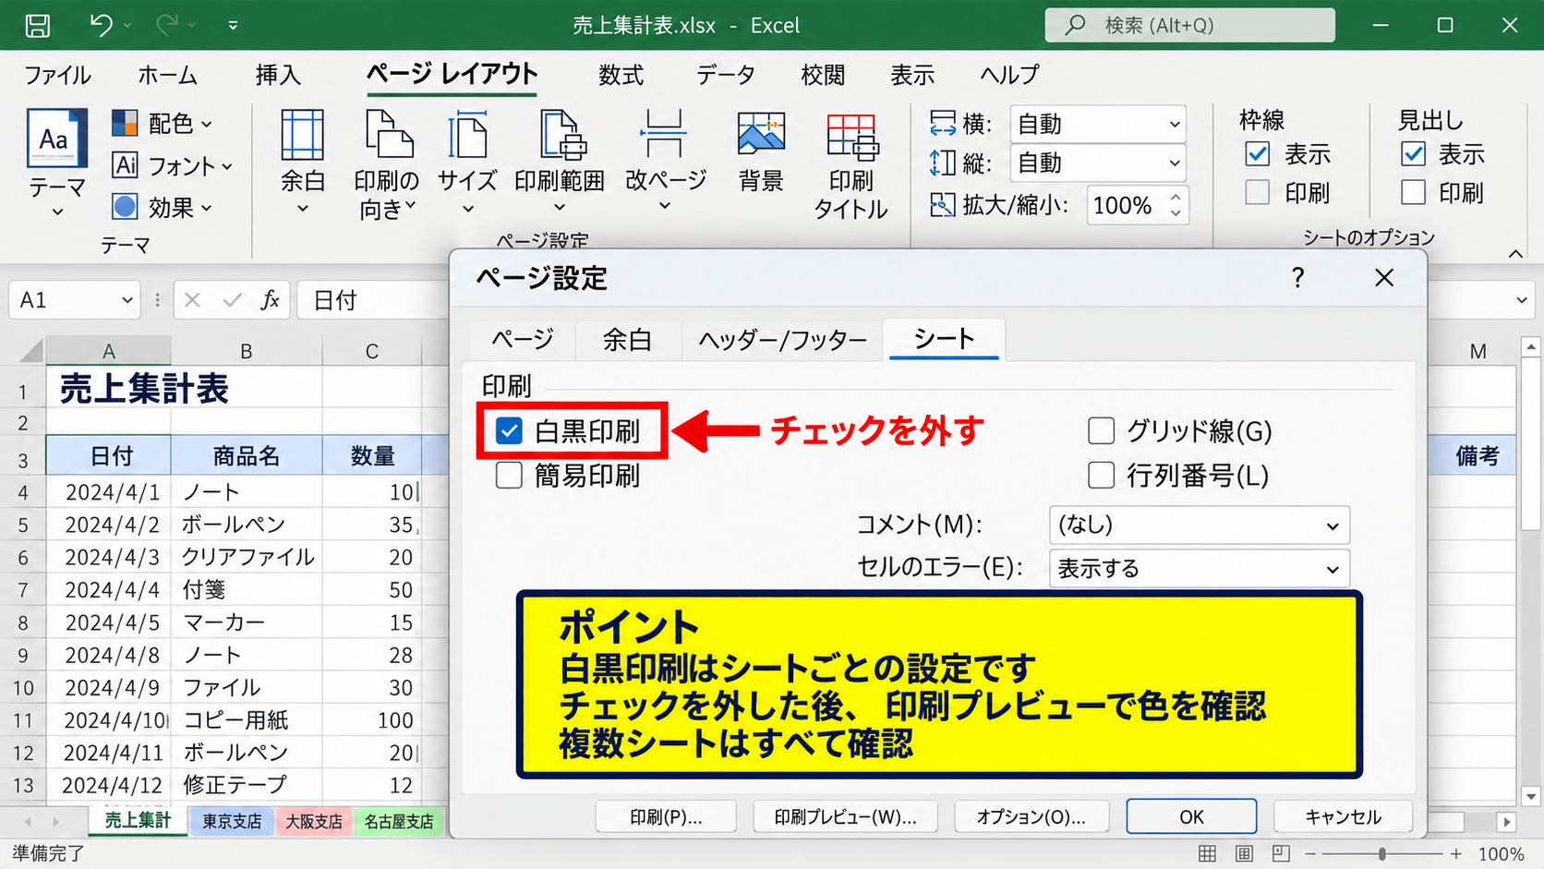1544x869 pixels.
Task: Enable the 簡易印刷 checkbox
Action: coord(509,476)
